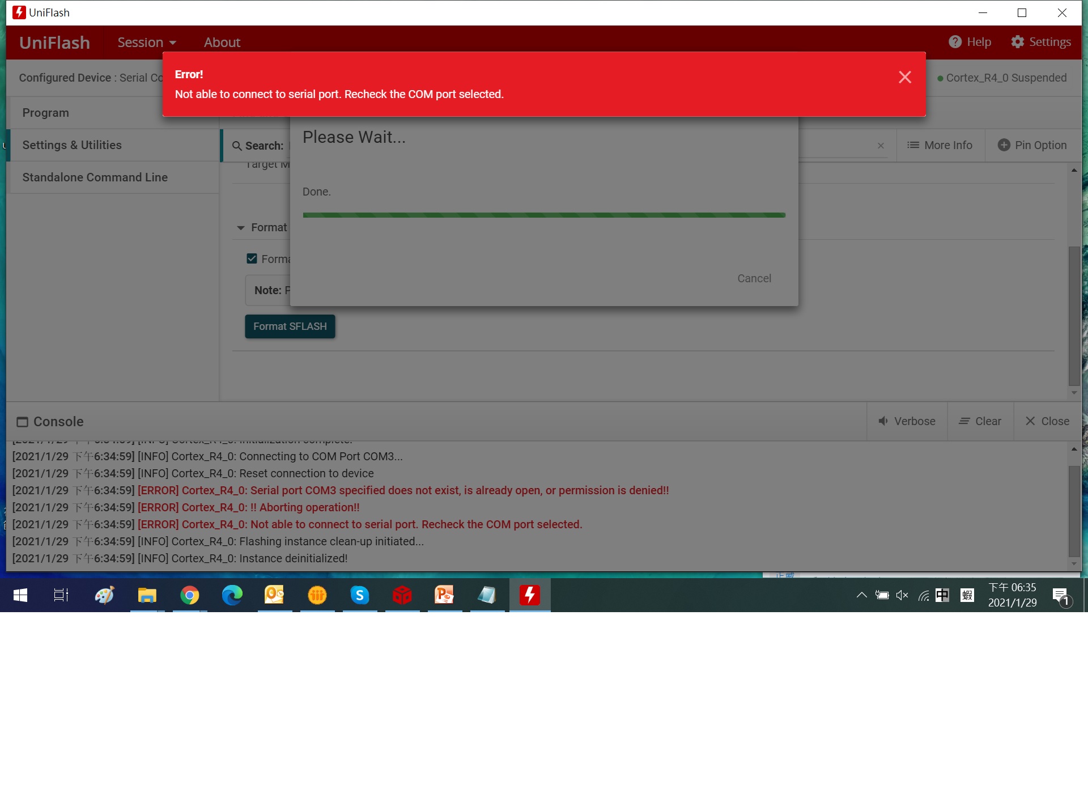
Task: Open the red cube taskbar app
Action: click(402, 595)
